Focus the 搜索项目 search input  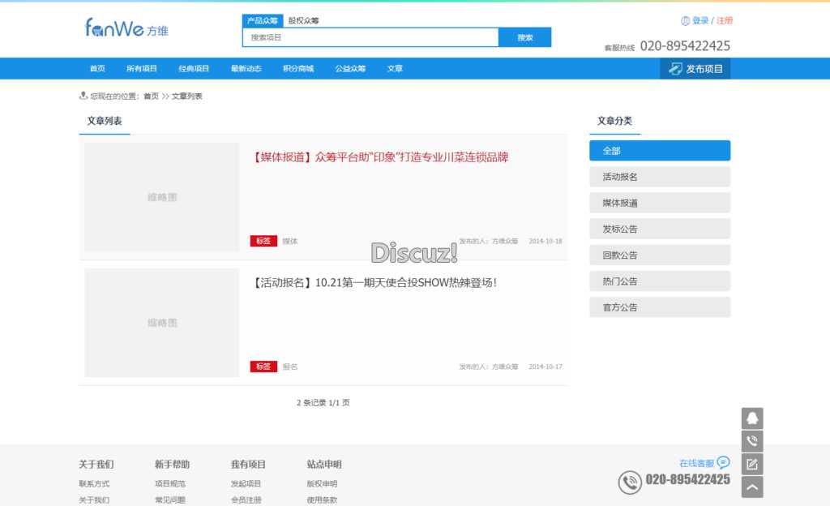[x=370, y=37]
